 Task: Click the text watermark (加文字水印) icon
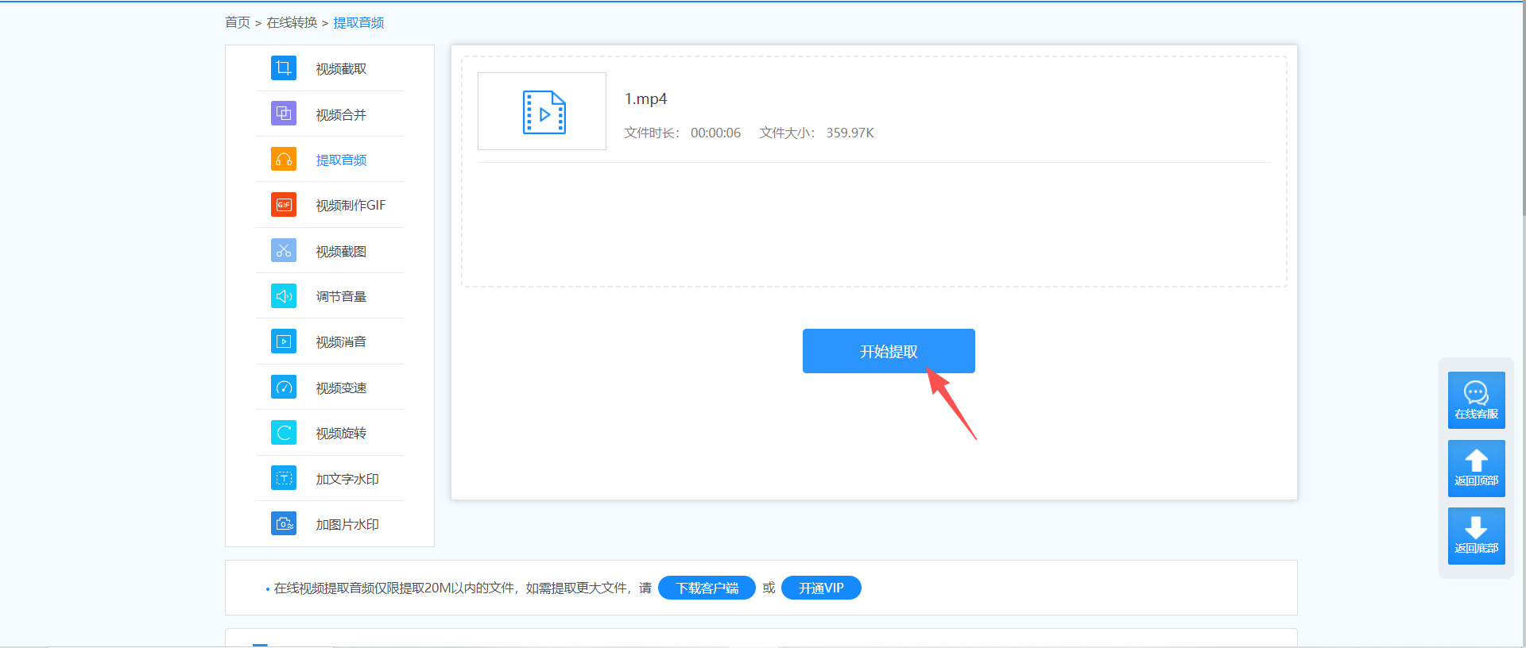[284, 479]
